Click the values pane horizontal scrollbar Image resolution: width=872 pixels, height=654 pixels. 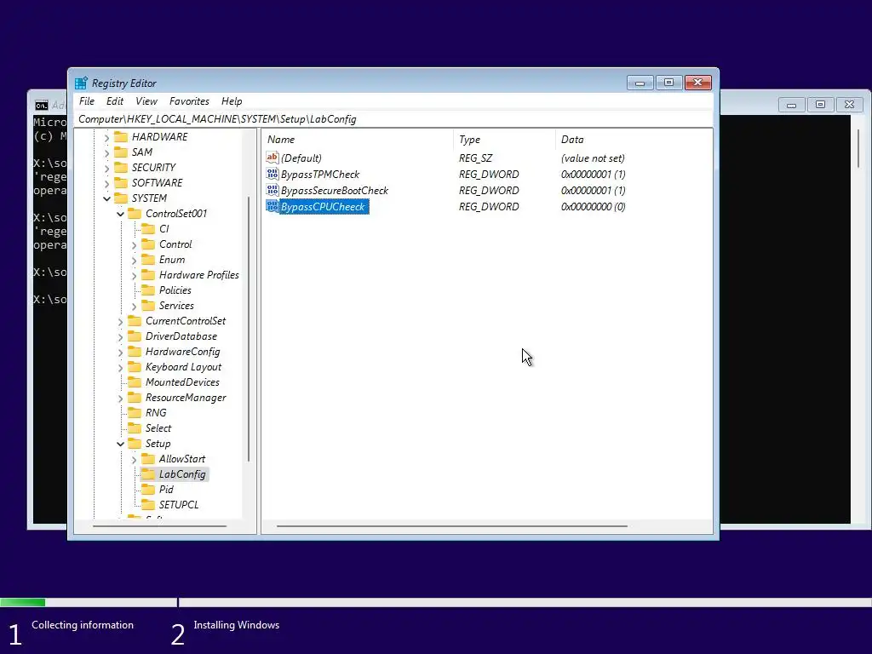coord(451,526)
